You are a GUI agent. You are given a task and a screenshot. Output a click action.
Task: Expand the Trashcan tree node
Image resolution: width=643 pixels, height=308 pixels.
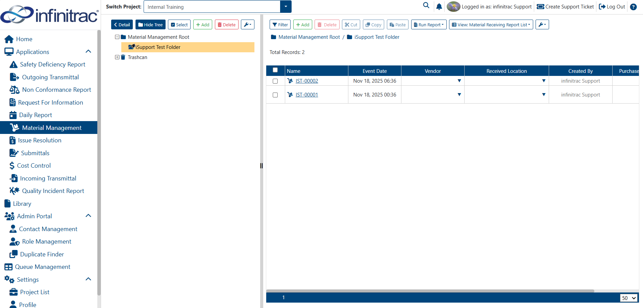coord(117,57)
